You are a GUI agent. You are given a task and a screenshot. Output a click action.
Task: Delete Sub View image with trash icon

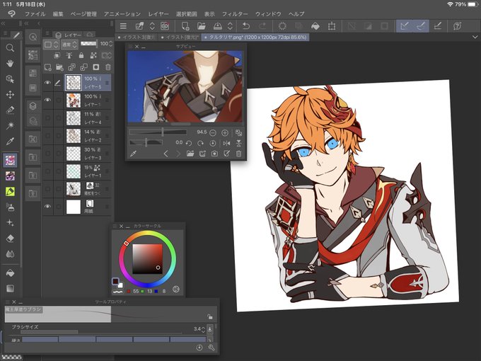[x=238, y=154]
